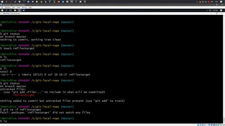Click the 'Untracked files:' line
225x126 pixels.
pos(13,89)
